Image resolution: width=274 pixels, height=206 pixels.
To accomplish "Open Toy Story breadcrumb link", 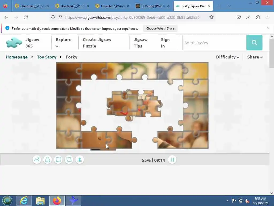I will coord(47,57).
